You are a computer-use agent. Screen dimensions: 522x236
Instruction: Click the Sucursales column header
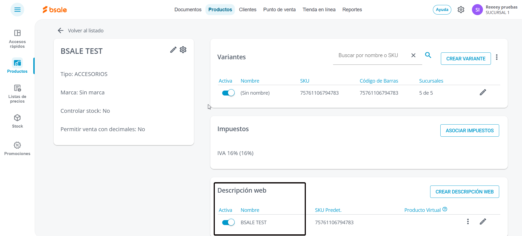click(431, 81)
